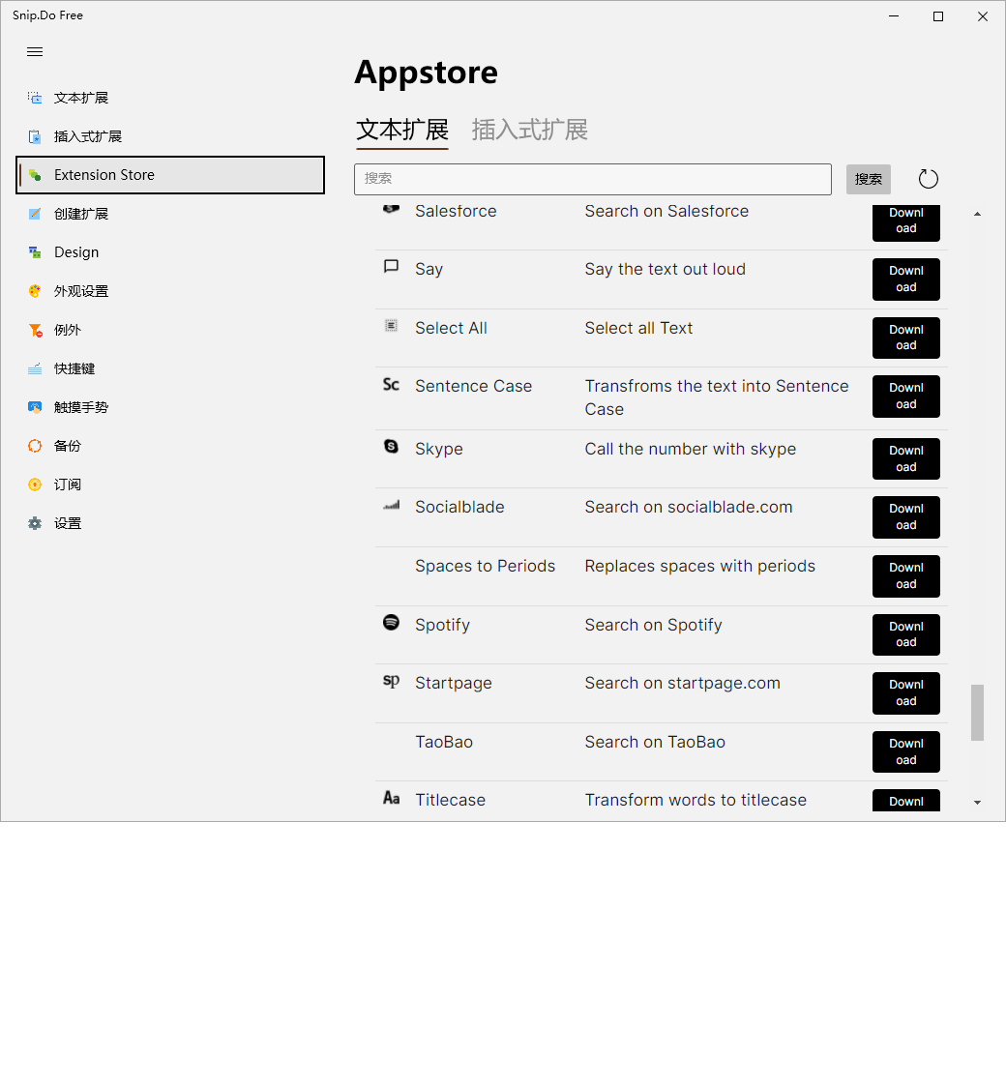Viewport: 1006px width, 1087px height.
Task: Click the 外观设置 palette icon
Action: [x=35, y=291]
